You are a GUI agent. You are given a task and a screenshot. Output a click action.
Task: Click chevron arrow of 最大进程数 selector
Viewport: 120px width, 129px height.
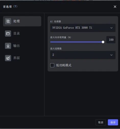[111, 55]
